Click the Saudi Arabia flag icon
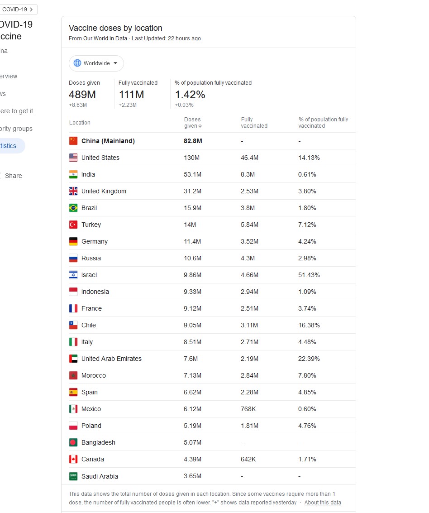Viewport: 429px width, 513px height. 73,476
